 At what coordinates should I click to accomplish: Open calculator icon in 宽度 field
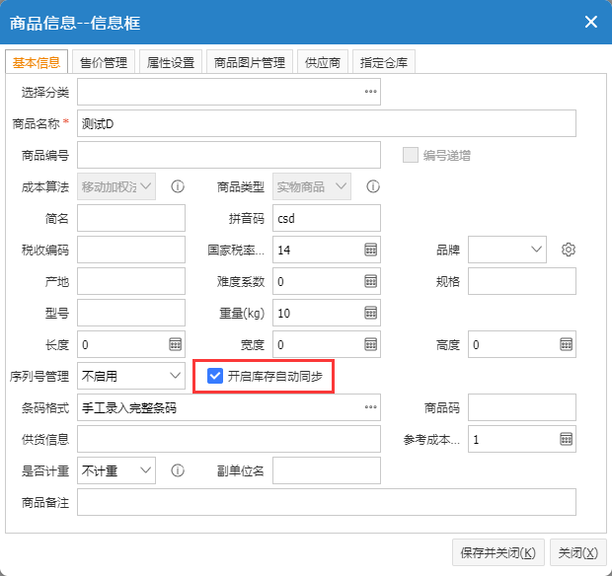click(370, 344)
